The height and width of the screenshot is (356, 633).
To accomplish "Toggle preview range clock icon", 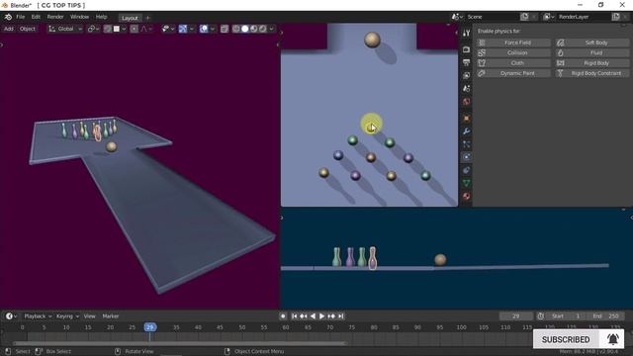I will [541, 316].
